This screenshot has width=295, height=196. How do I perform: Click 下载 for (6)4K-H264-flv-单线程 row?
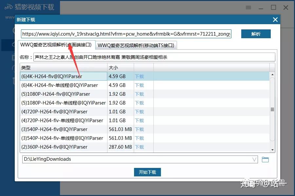click(139, 85)
